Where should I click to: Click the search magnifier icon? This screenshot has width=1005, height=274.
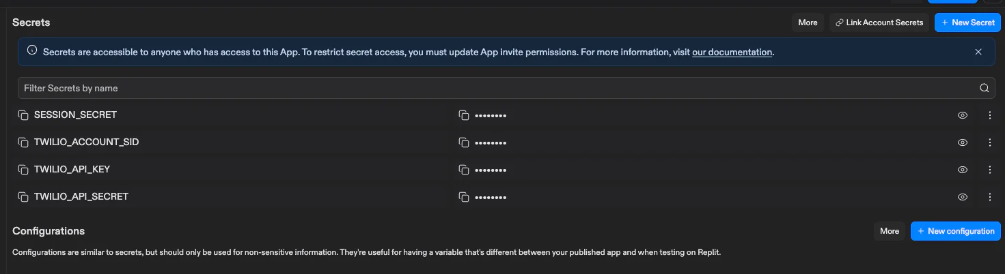[x=984, y=88]
